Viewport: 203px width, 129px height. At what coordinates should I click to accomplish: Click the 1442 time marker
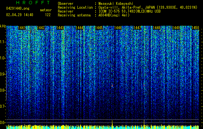tap(41, 28)
